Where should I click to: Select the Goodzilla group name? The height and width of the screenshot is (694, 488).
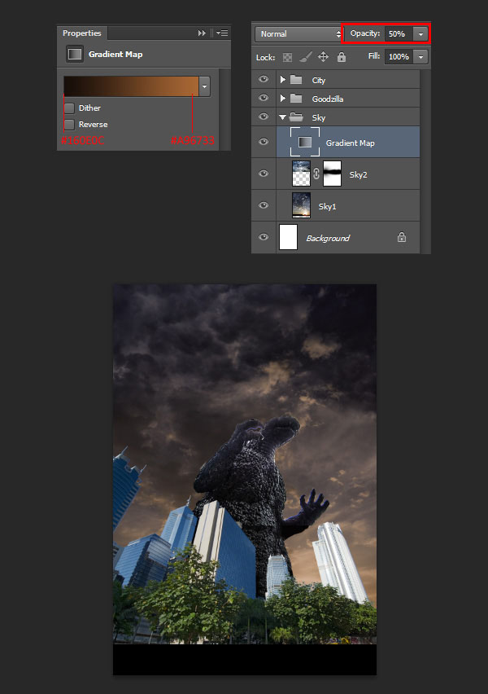[x=328, y=99]
